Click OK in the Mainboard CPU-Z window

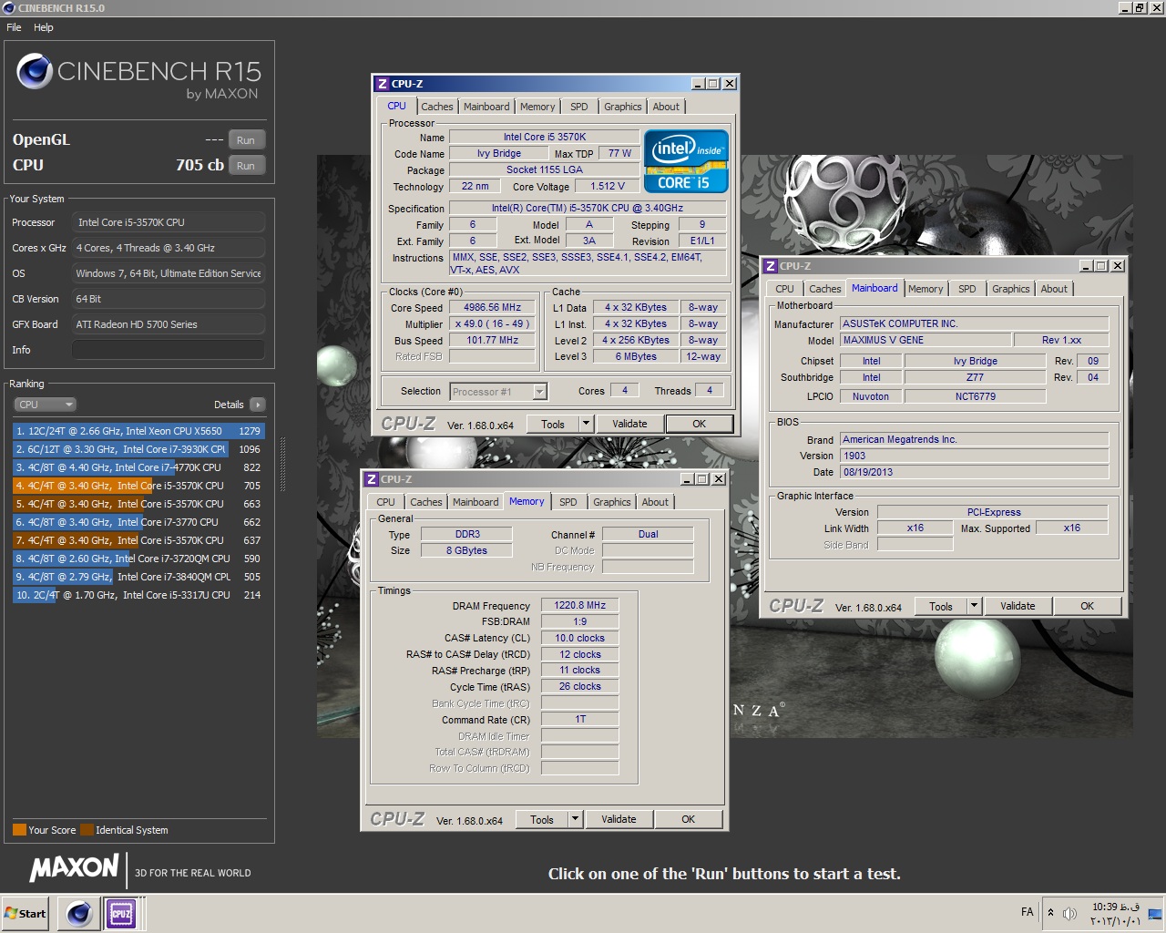tap(1087, 606)
